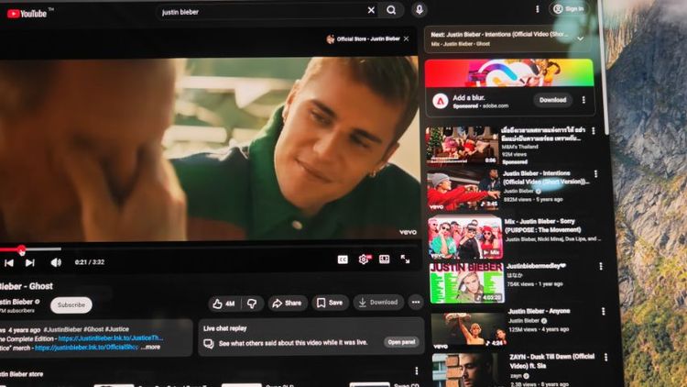The height and width of the screenshot is (387, 687).
Task: Click the live chat replay icon
Action: [209, 343]
